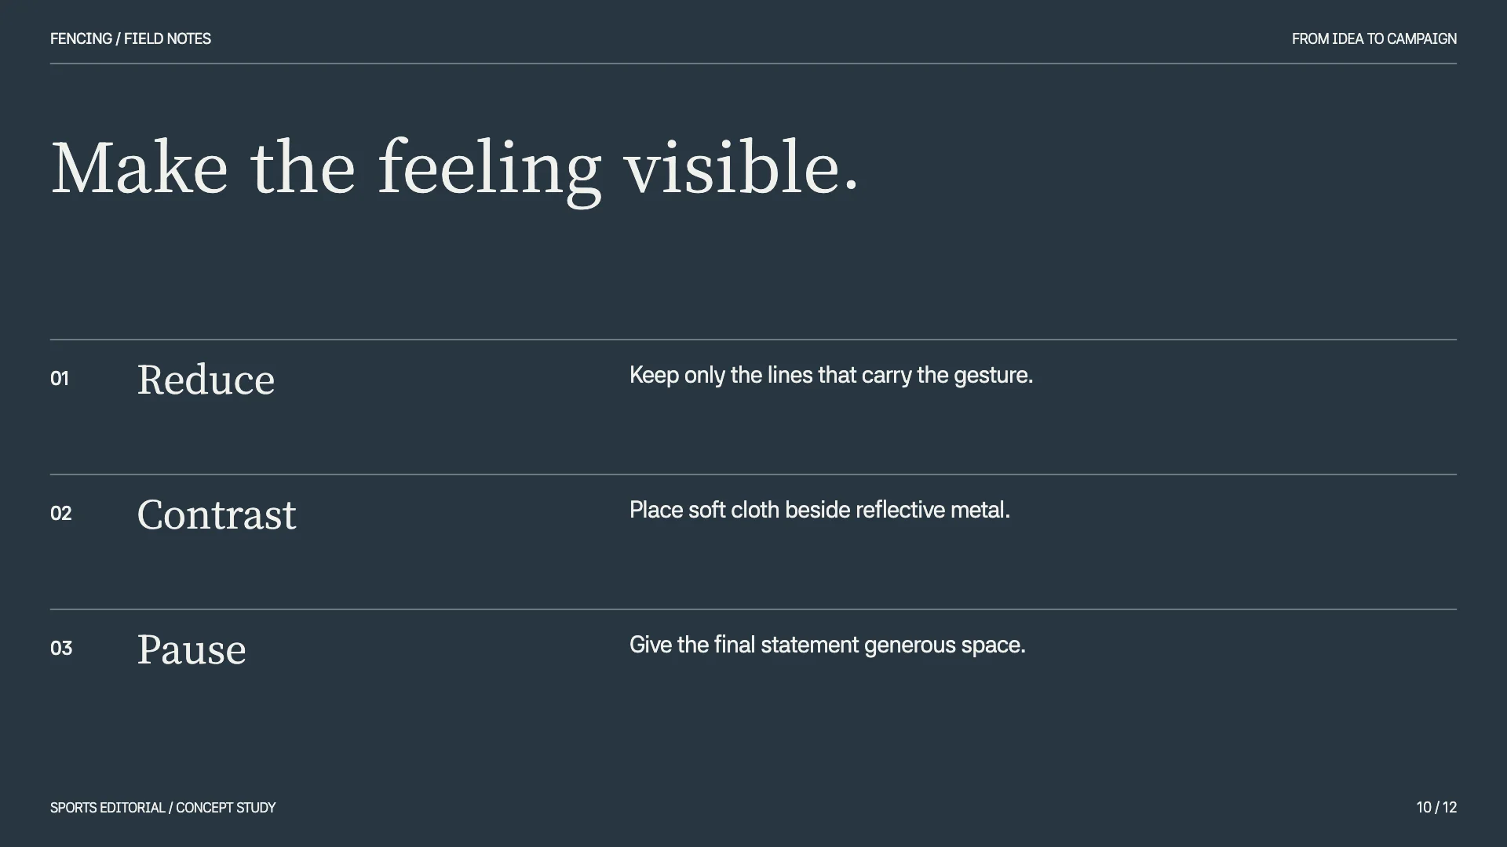
Task: Click the '10 / 12' page counter
Action: pos(1436,807)
